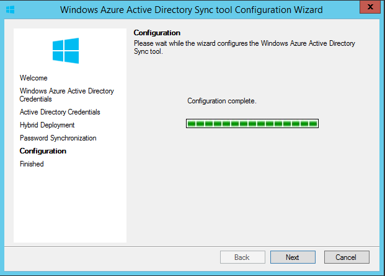Screen dimensions: 385x276
Task: Click the Configuration heading in main pane
Action: point(157,33)
